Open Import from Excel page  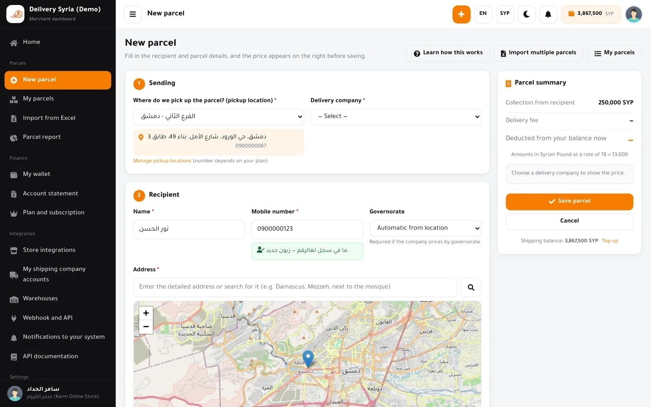tap(58, 118)
